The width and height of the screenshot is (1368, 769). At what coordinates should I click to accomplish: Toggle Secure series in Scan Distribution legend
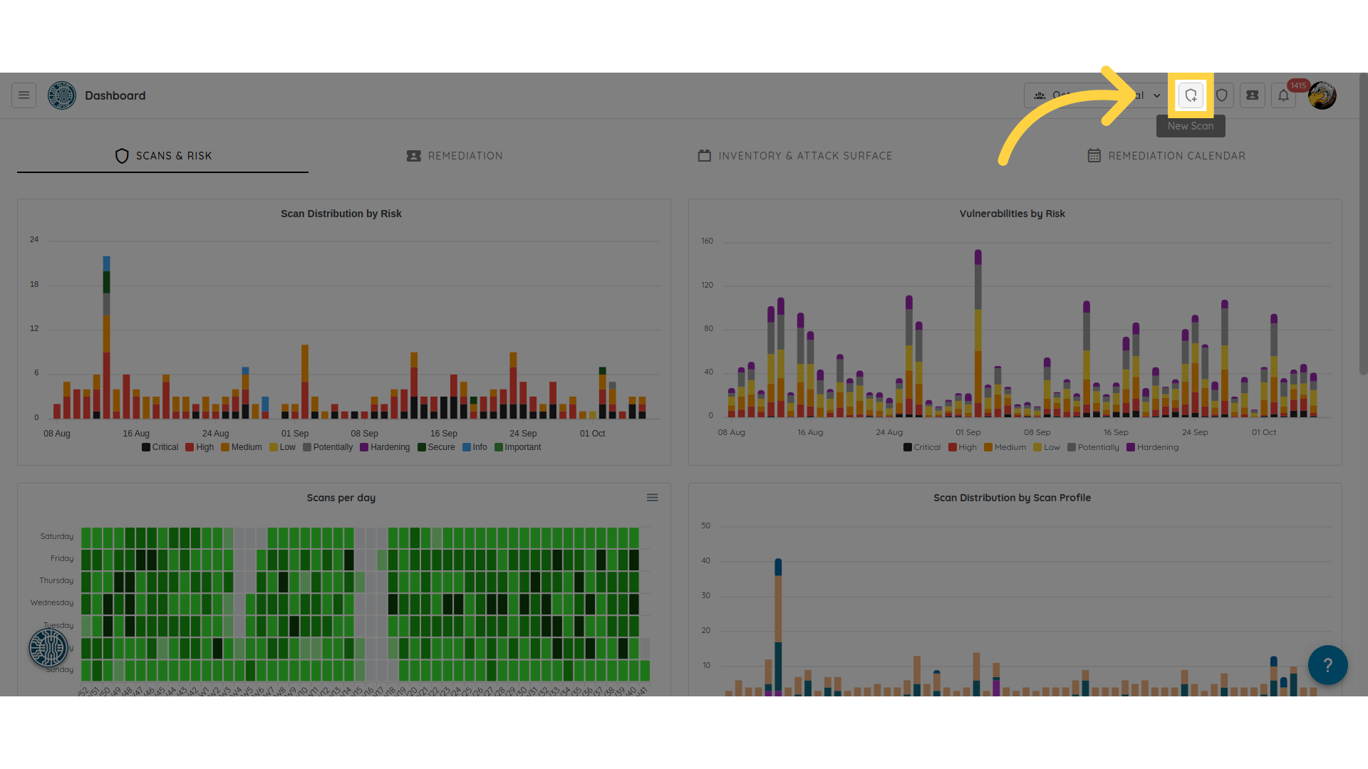click(436, 447)
